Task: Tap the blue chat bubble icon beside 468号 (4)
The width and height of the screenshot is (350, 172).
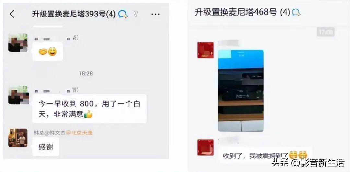Action: tap(296, 12)
